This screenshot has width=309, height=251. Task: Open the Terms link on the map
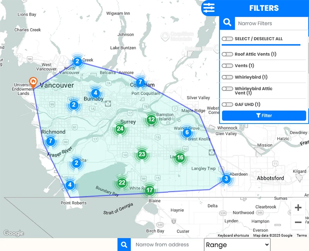pos(301,235)
